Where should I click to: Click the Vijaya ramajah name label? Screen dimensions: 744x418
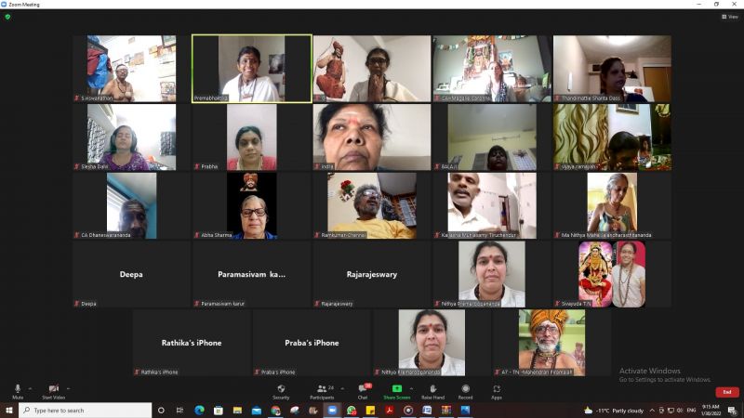578,167
